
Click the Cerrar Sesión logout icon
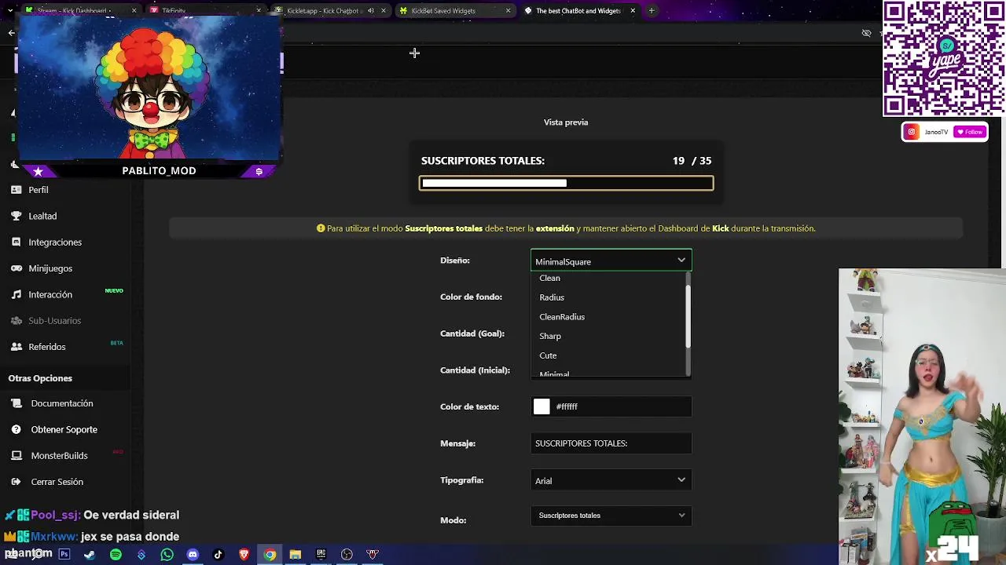point(16,482)
